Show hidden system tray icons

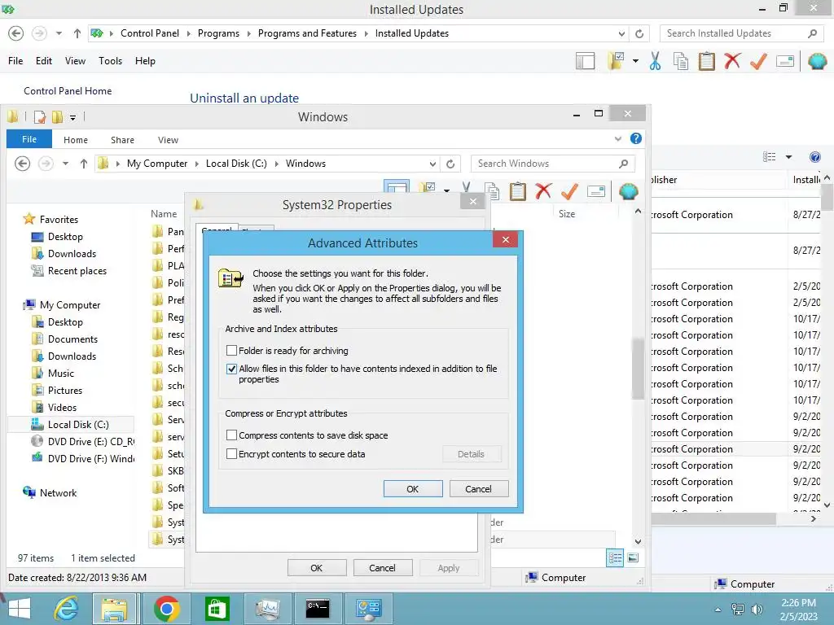click(718, 610)
